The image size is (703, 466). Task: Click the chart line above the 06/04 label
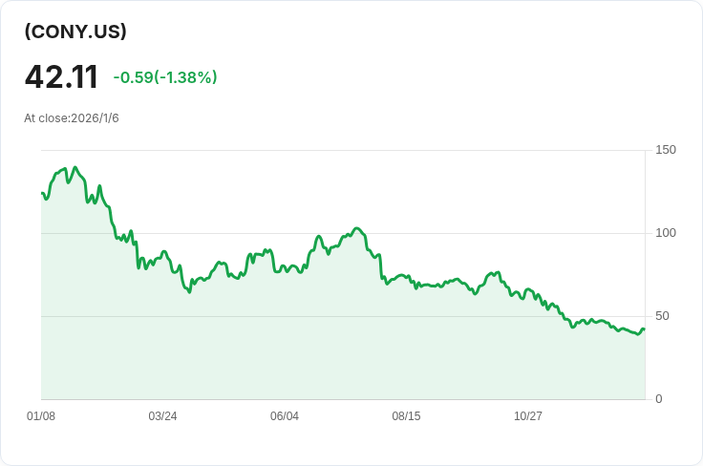coord(285,267)
